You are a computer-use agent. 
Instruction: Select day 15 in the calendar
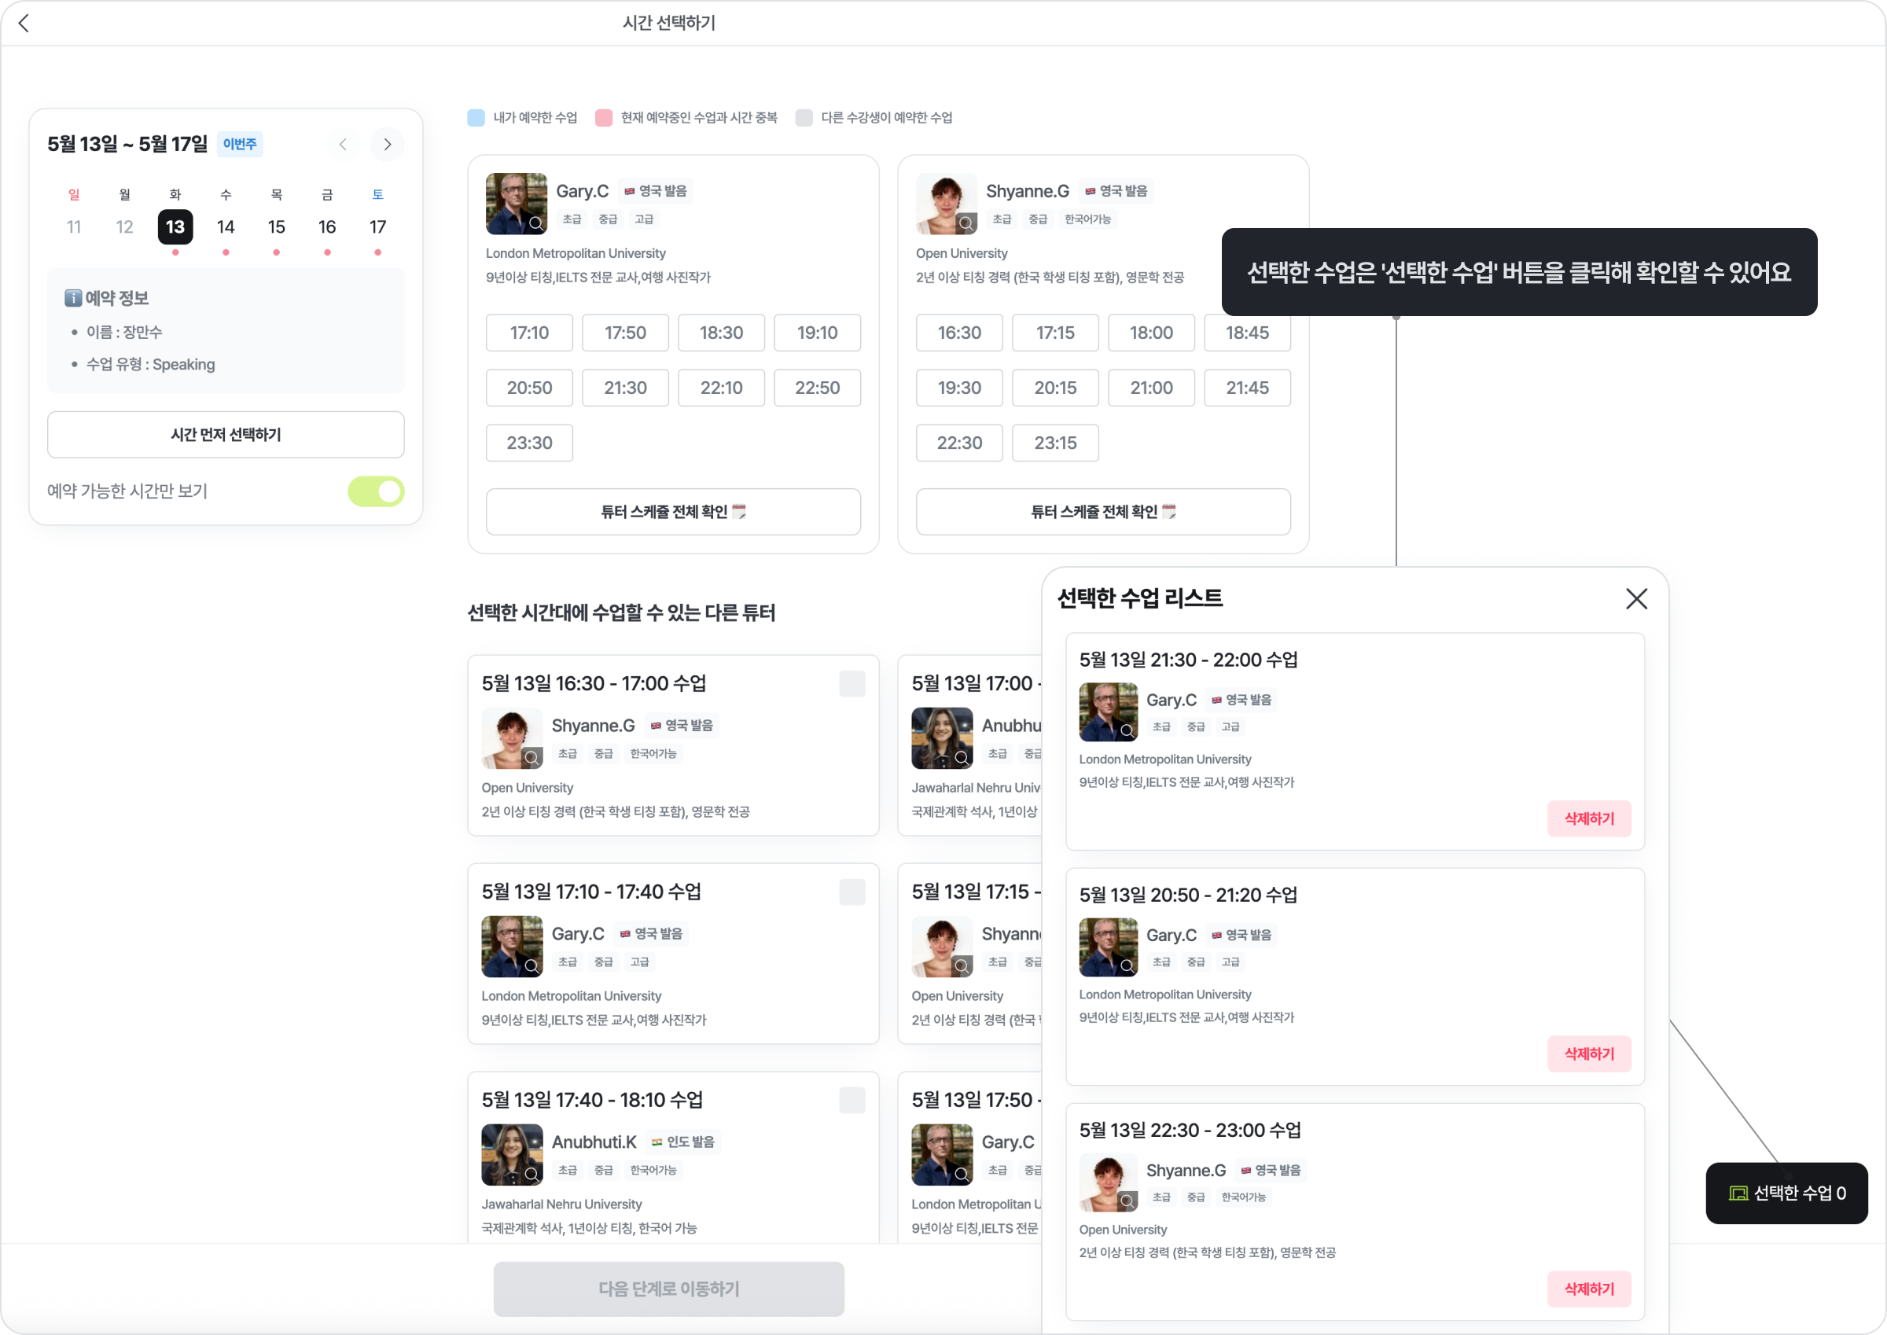pos(276,227)
